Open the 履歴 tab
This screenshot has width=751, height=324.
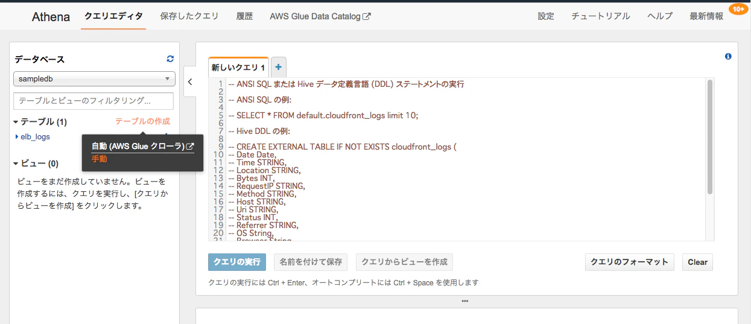(244, 16)
